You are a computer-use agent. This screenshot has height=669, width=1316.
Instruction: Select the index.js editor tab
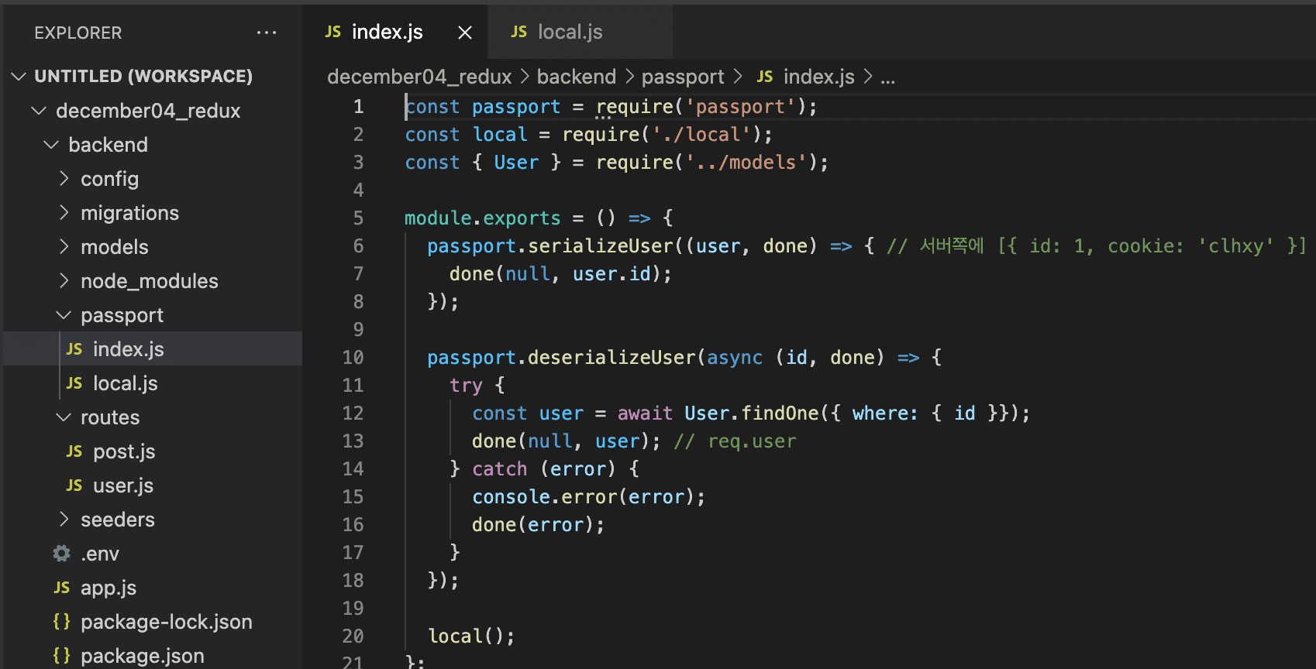(x=395, y=32)
